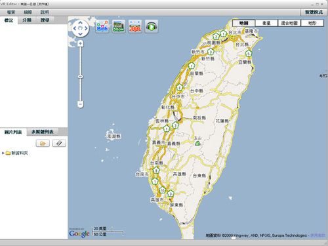Pan the map right with the arrow control
Viewport: 328px width, 246px height.
pyautogui.click(x=86, y=28)
